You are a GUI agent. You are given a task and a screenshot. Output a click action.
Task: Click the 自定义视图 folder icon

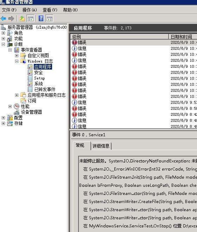click(23, 55)
